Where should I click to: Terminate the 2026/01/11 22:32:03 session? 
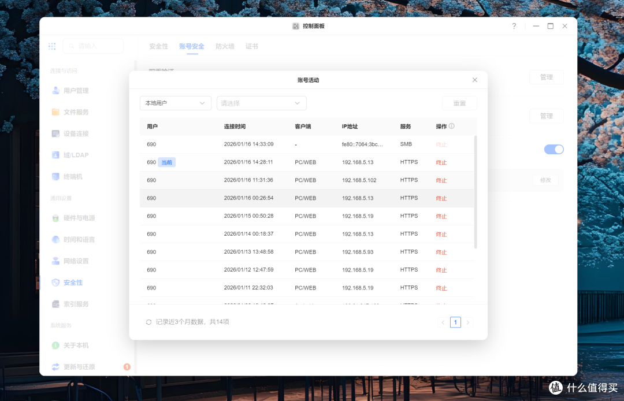[x=441, y=288]
